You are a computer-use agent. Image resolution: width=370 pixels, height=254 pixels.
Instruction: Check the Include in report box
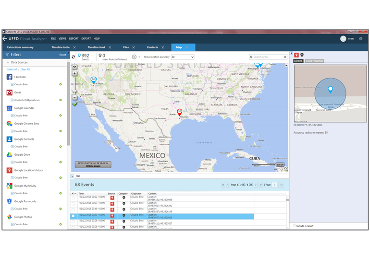[295, 226]
